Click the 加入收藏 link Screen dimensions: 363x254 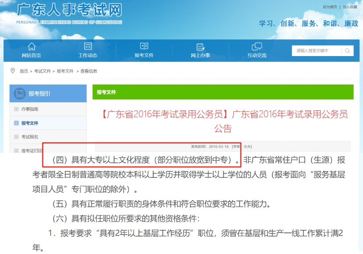click(x=350, y=7)
